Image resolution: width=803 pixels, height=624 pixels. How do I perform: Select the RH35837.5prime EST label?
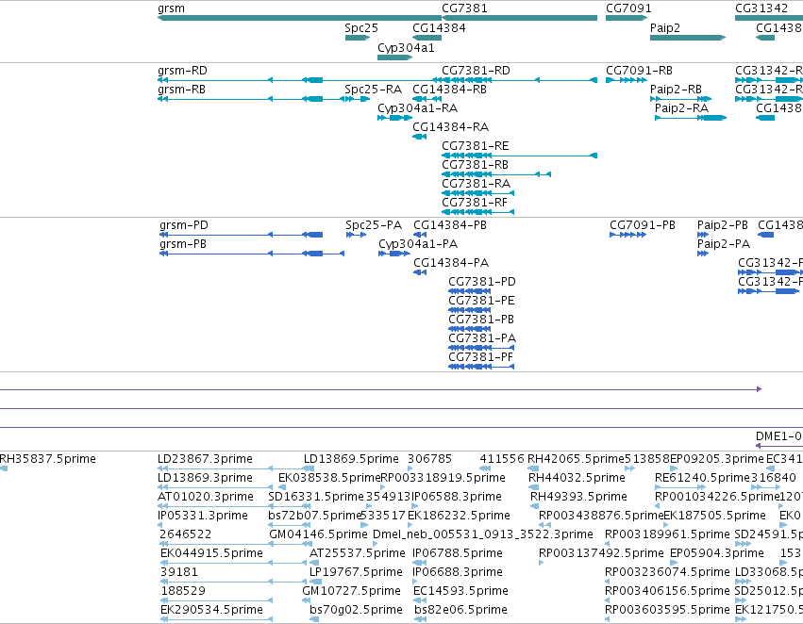[47, 459]
